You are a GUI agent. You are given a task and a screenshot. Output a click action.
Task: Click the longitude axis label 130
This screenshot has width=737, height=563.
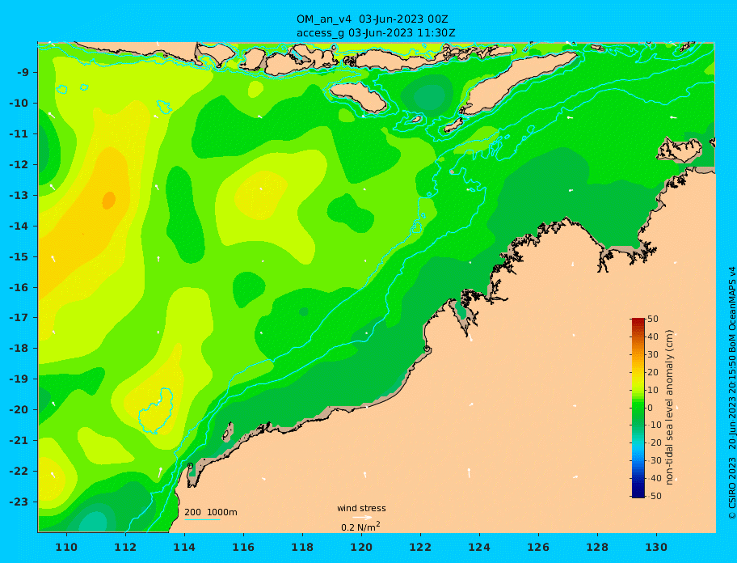point(656,547)
